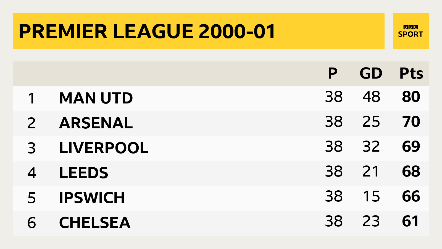Select the Premier League 2000-01 title banner

point(199,31)
